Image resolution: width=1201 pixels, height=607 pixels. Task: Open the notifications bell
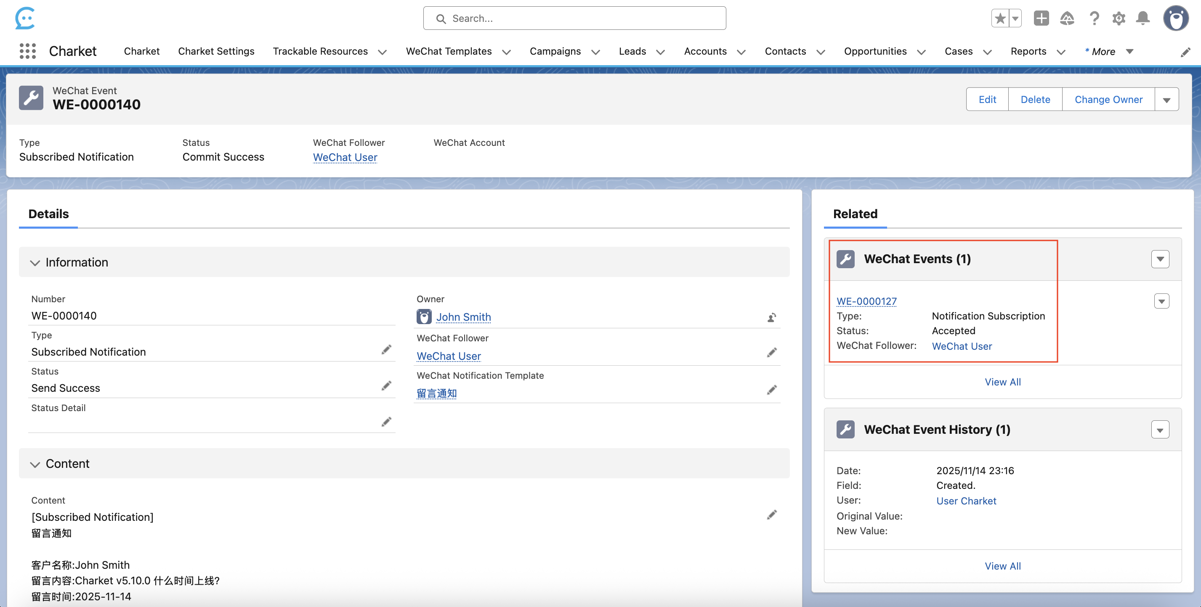tap(1143, 18)
